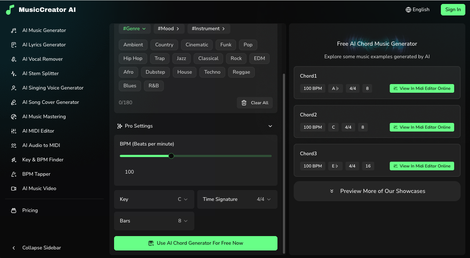Click the MusicCreator AI logo

[x=41, y=10]
